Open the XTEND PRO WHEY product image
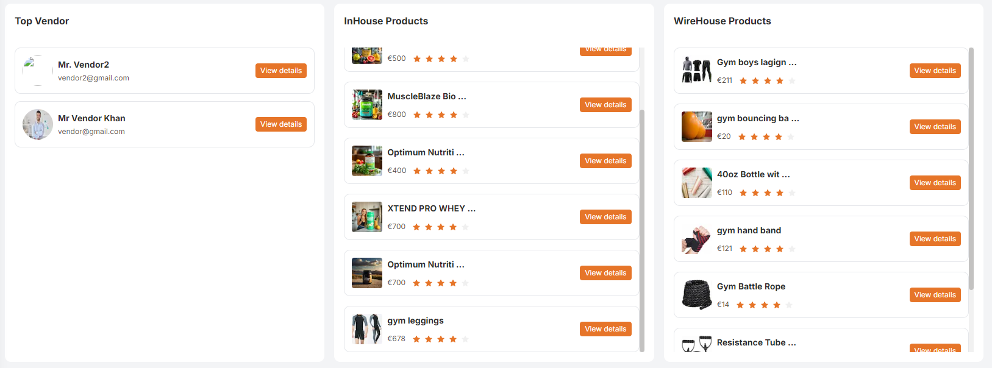The height and width of the screenshot is (368, 992). coord(367,217)
